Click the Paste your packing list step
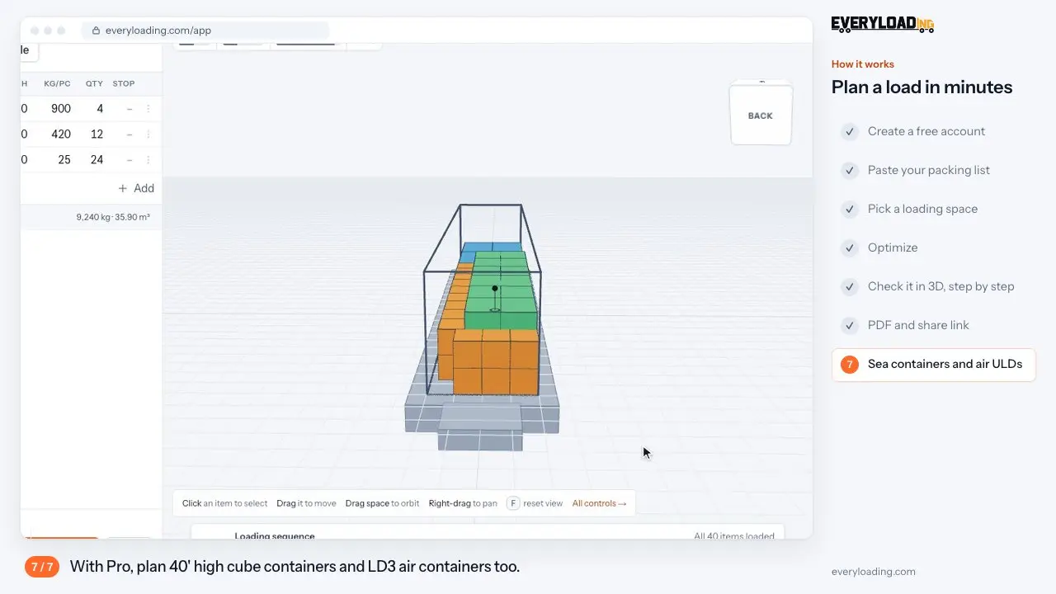The image size is (1056, 594). [x=929, y=170]
